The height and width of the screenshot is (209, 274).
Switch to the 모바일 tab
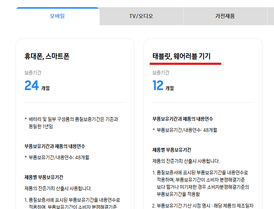point(57,16)
